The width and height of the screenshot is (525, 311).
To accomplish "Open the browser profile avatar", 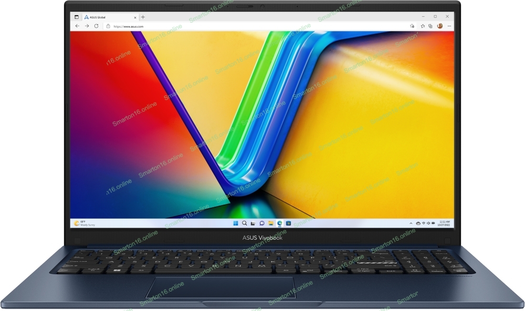I will pyautogui.click(x=439, y=26).
